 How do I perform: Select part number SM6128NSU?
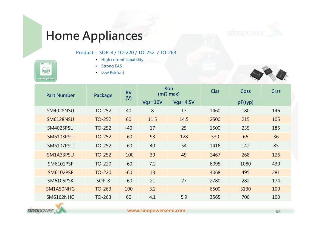point(60,119)
